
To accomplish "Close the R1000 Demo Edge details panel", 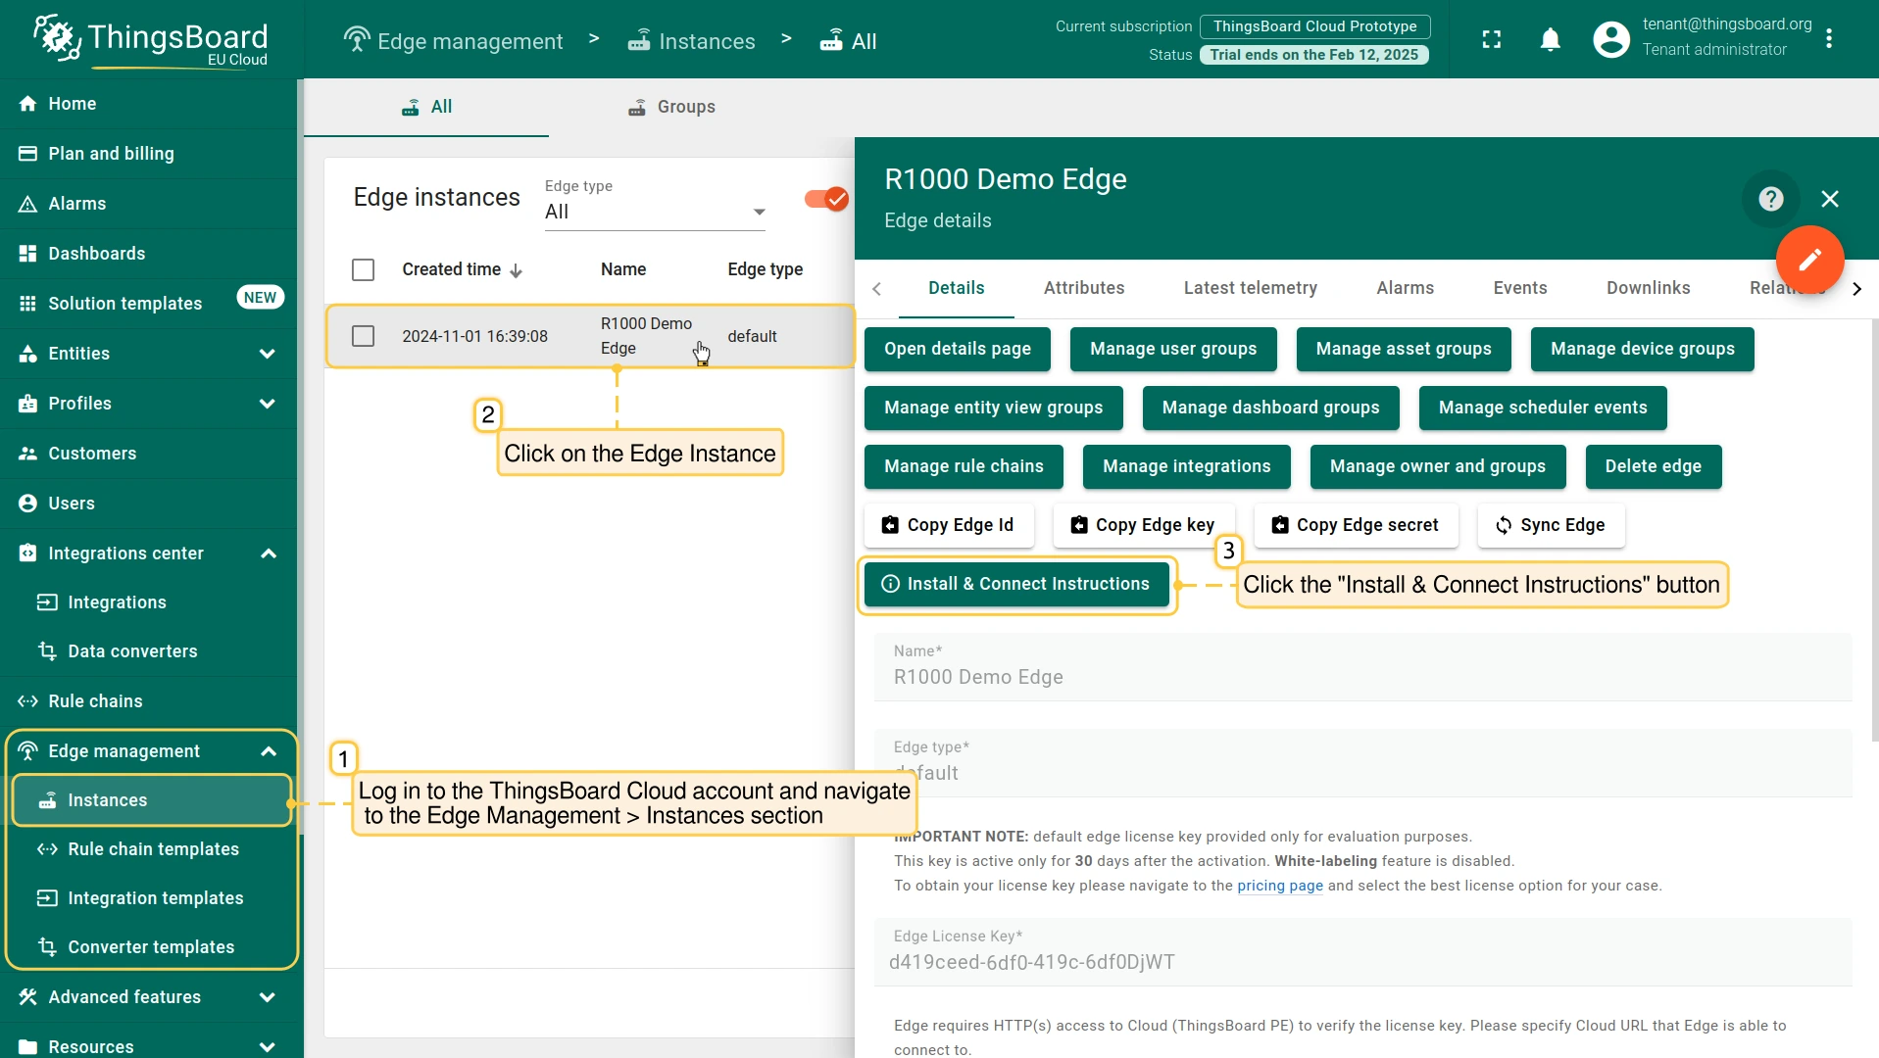I will pyautogui.click(x=1829, y=199).
